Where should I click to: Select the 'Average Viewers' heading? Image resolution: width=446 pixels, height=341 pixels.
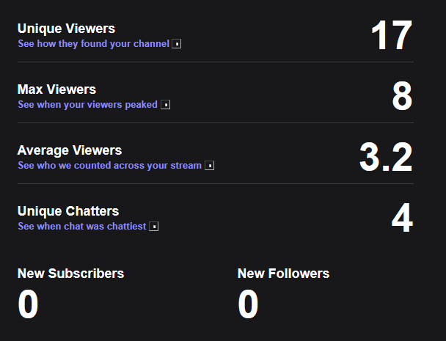tap(70, 150)
